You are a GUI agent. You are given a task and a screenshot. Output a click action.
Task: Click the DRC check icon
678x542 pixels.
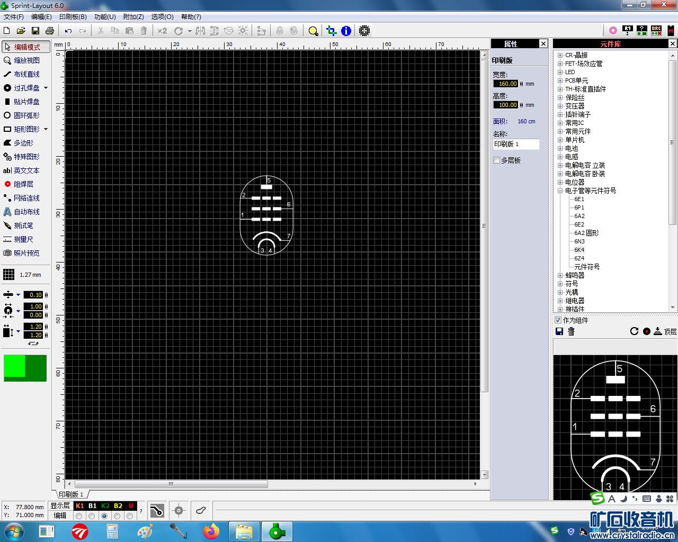point(656,31)
